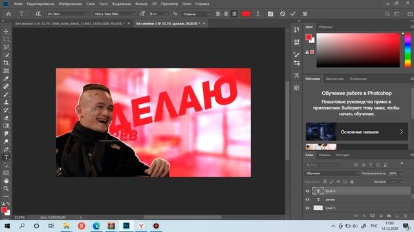Open the search magnifier in options bar

[x=387, y=14]
